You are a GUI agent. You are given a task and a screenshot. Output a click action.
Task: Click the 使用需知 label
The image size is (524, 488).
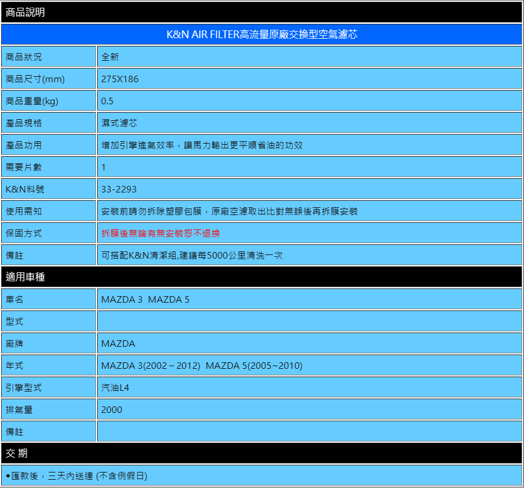(x=24, y=212)
